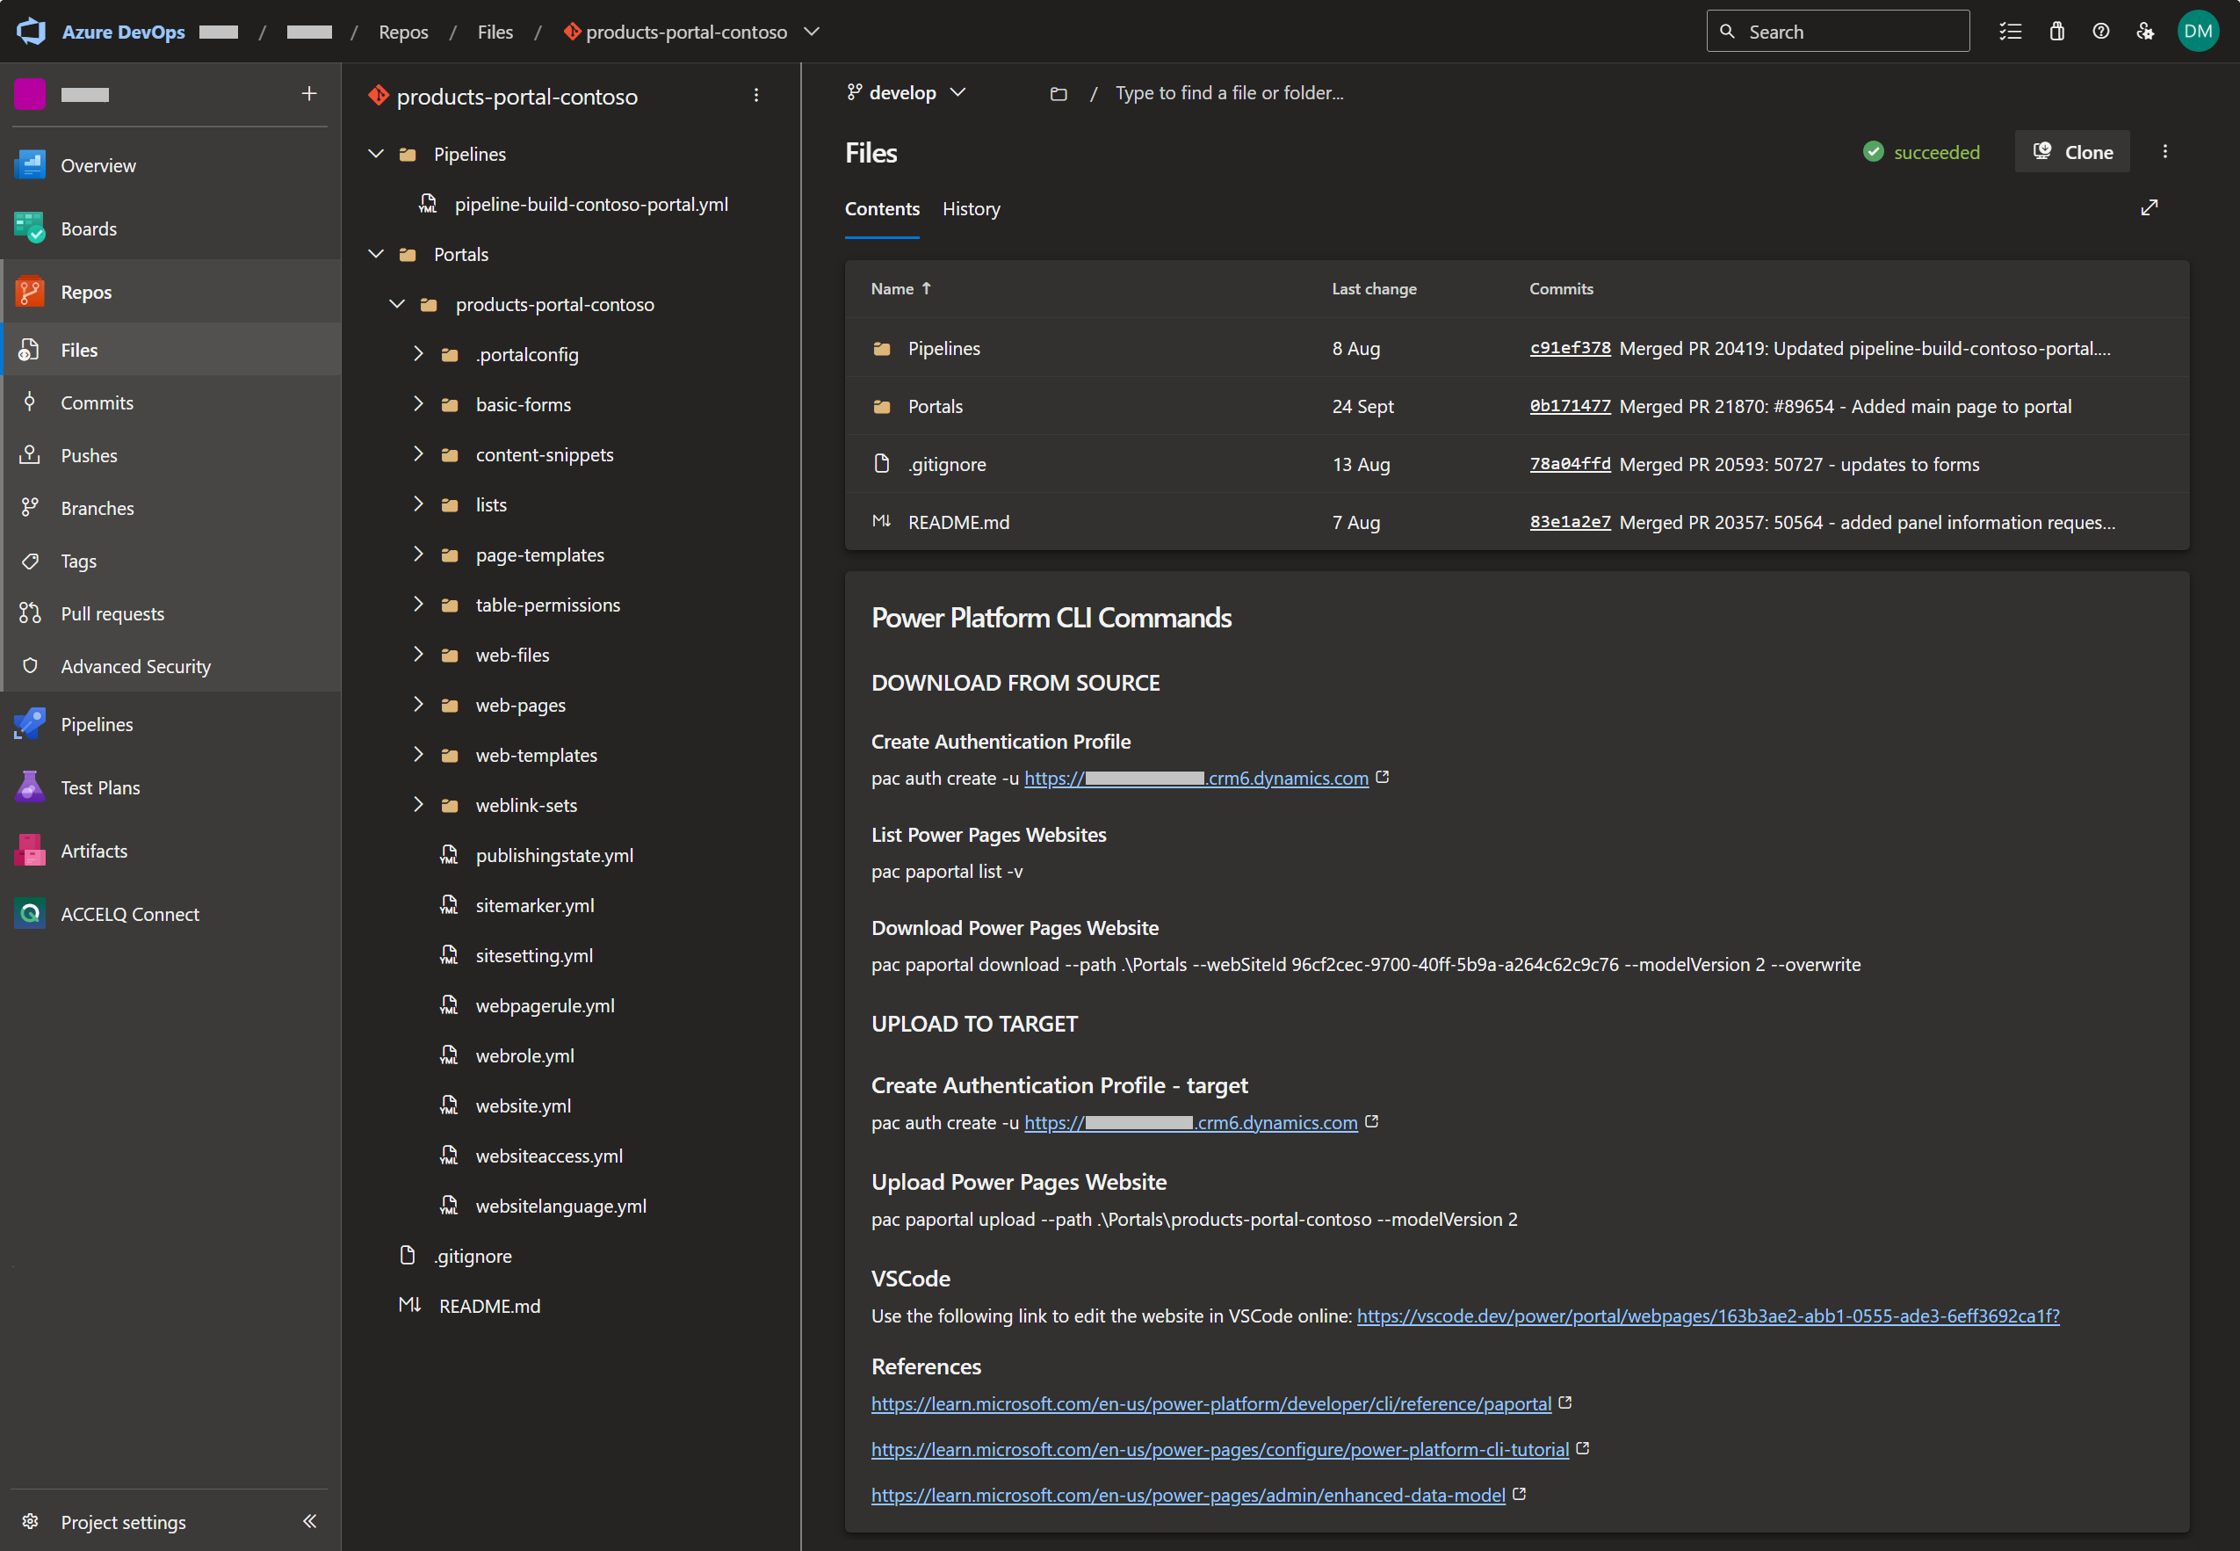Open the repository selector dropdown in the breadcrumb

click(x=812, y=32)
